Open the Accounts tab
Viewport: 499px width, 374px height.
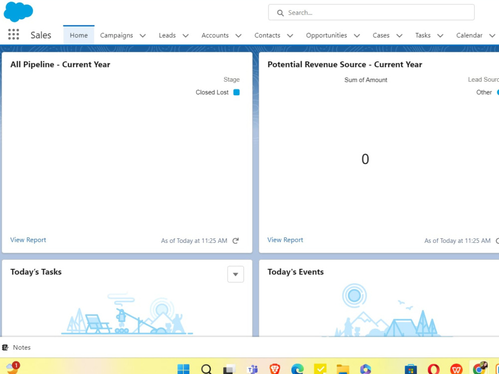[215, 35]
